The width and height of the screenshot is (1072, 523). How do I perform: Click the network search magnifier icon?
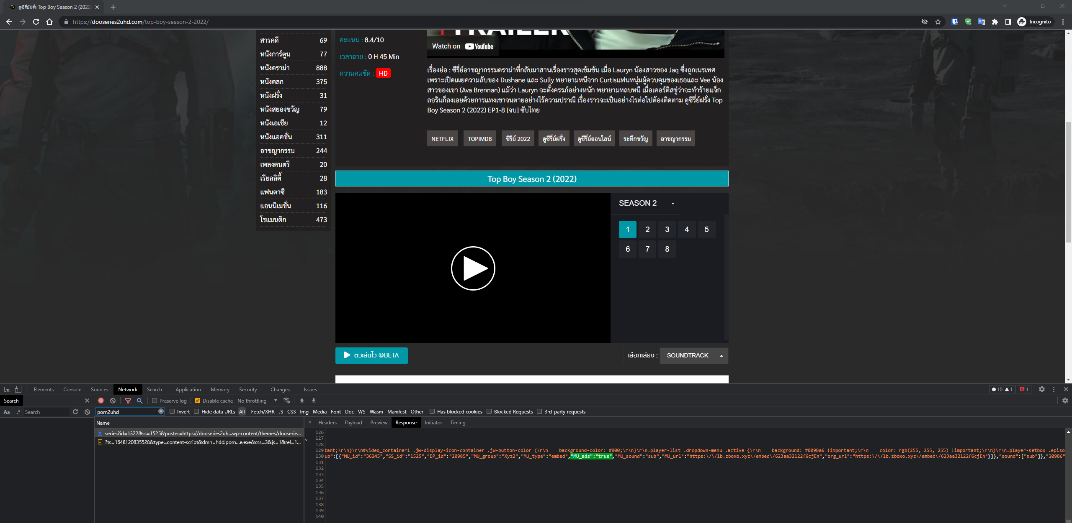coord(139,401)
